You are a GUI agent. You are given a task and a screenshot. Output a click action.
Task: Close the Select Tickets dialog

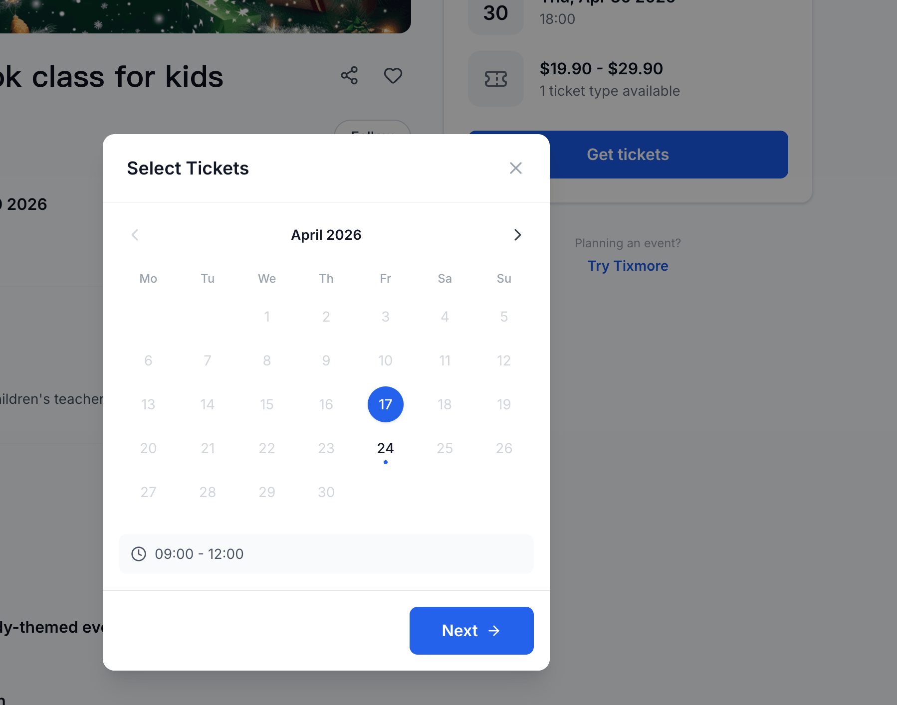click(x=515, y=168)
